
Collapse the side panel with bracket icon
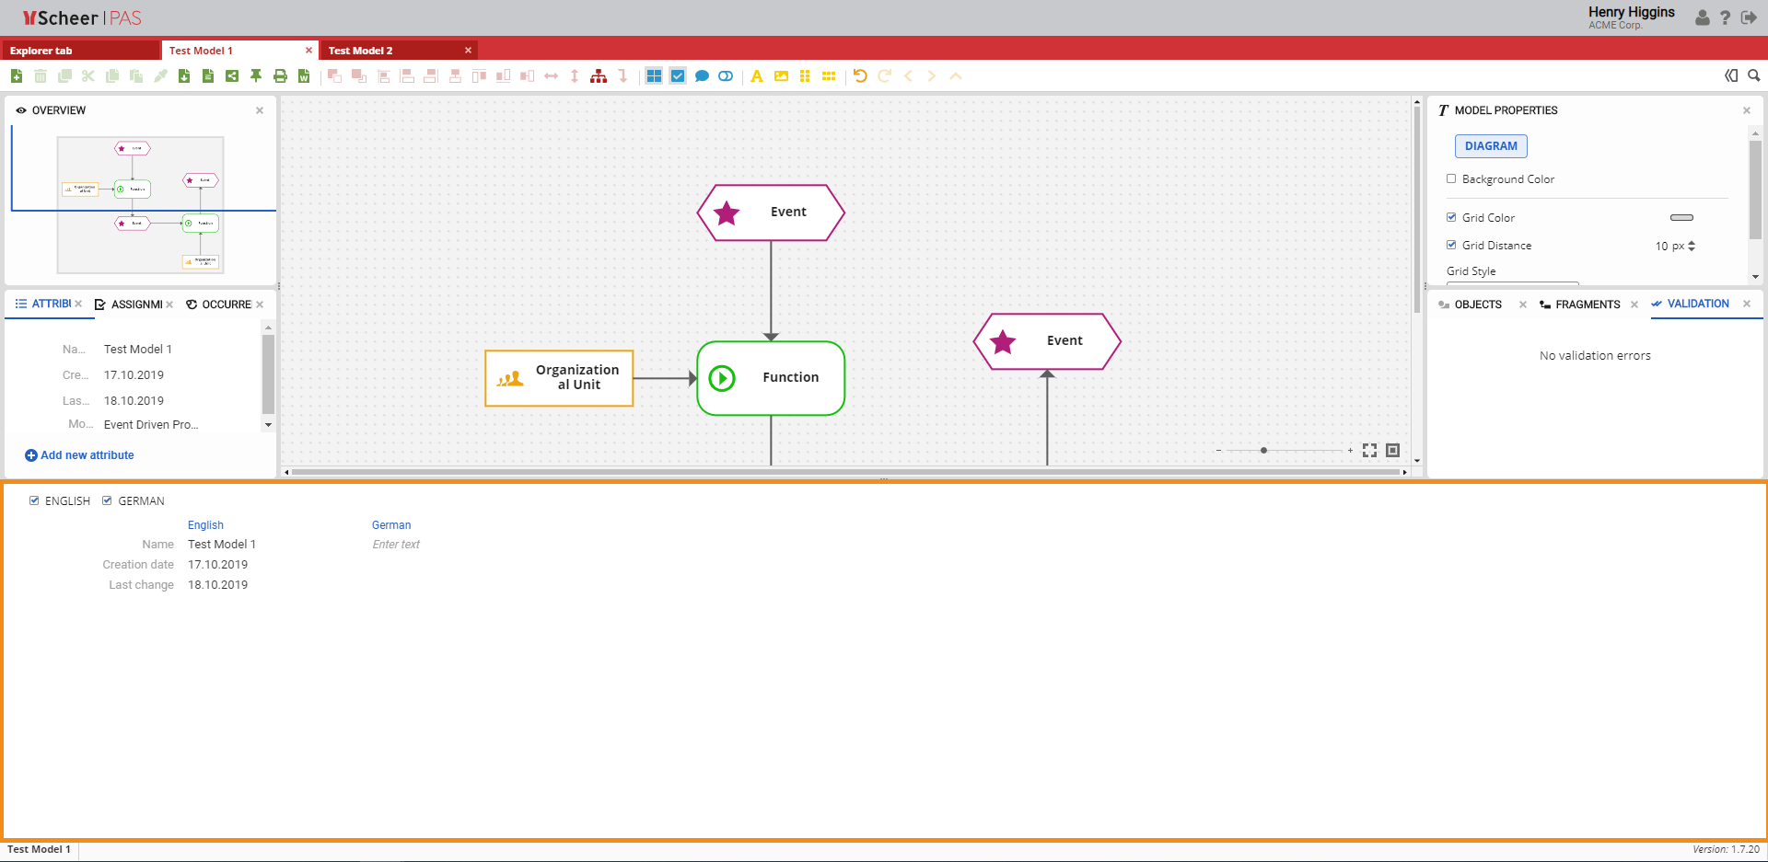(x=1731, y=76)
